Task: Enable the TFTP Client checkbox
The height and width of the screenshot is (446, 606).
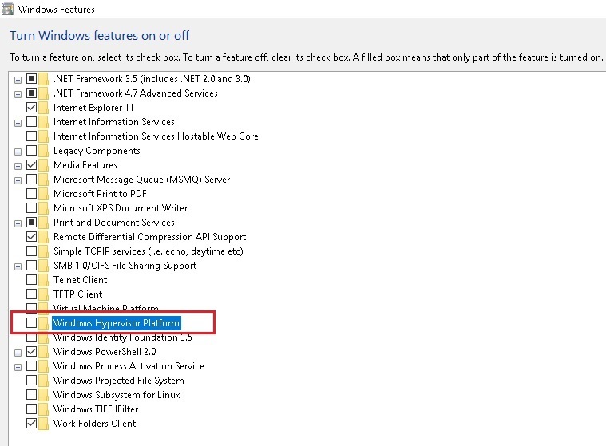Action: tap(32, 294)
